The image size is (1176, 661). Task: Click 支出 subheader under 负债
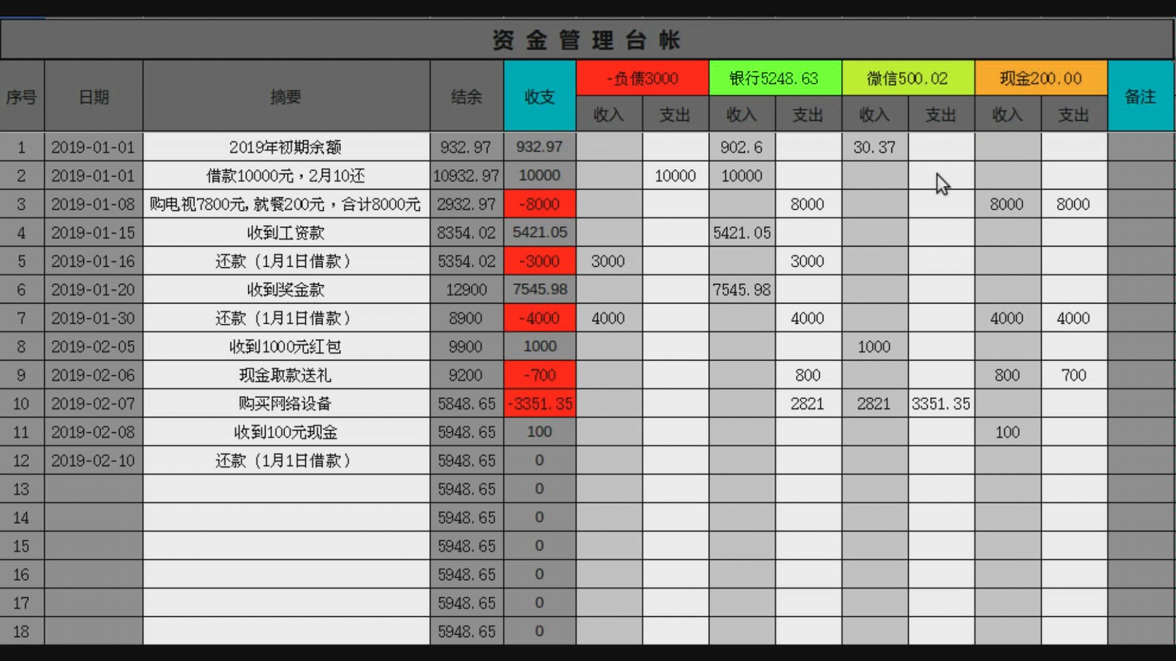676,114
